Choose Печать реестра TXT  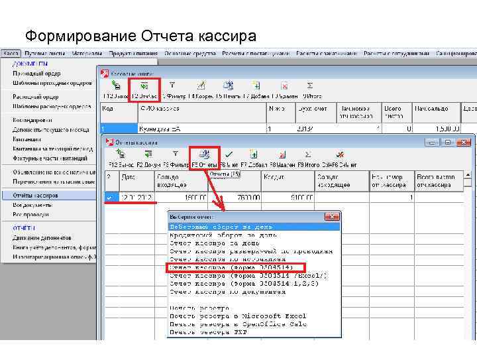click(254, 332)
